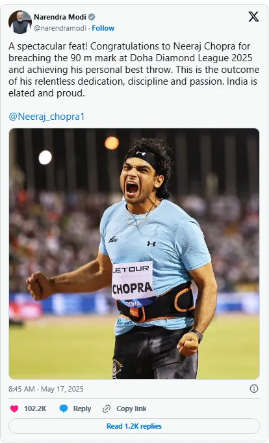Click the Read 1.2K replies button
This screenshot has height=443, width=269.
point(134,426)
